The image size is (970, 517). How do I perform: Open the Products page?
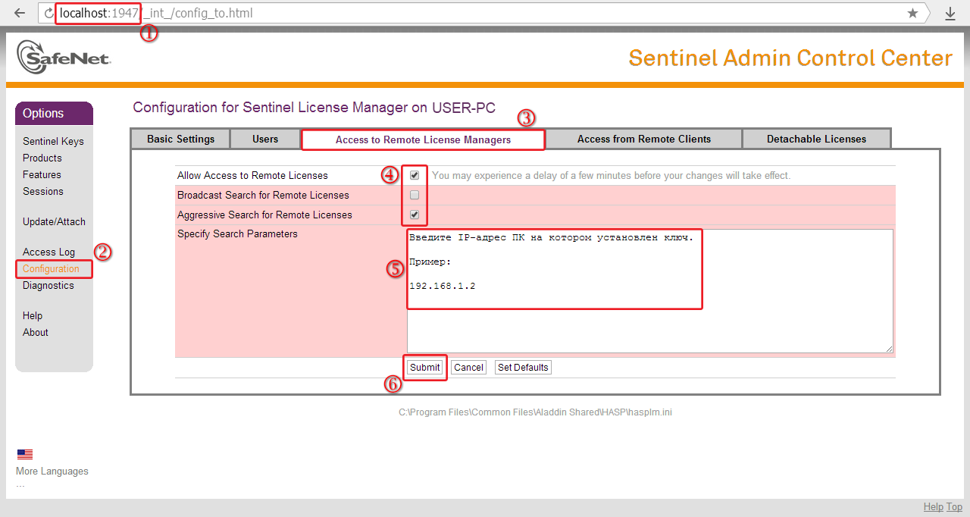coord(42,158)
